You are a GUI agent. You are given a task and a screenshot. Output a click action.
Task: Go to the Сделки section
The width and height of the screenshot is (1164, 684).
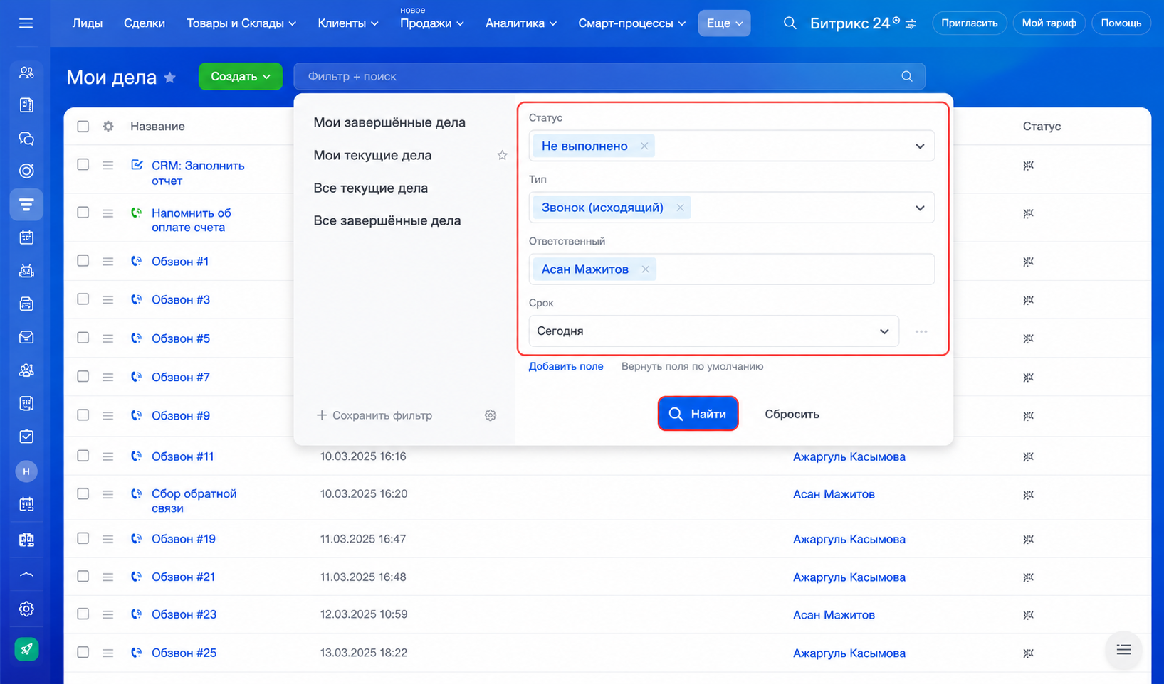click(x=145, y=23)
